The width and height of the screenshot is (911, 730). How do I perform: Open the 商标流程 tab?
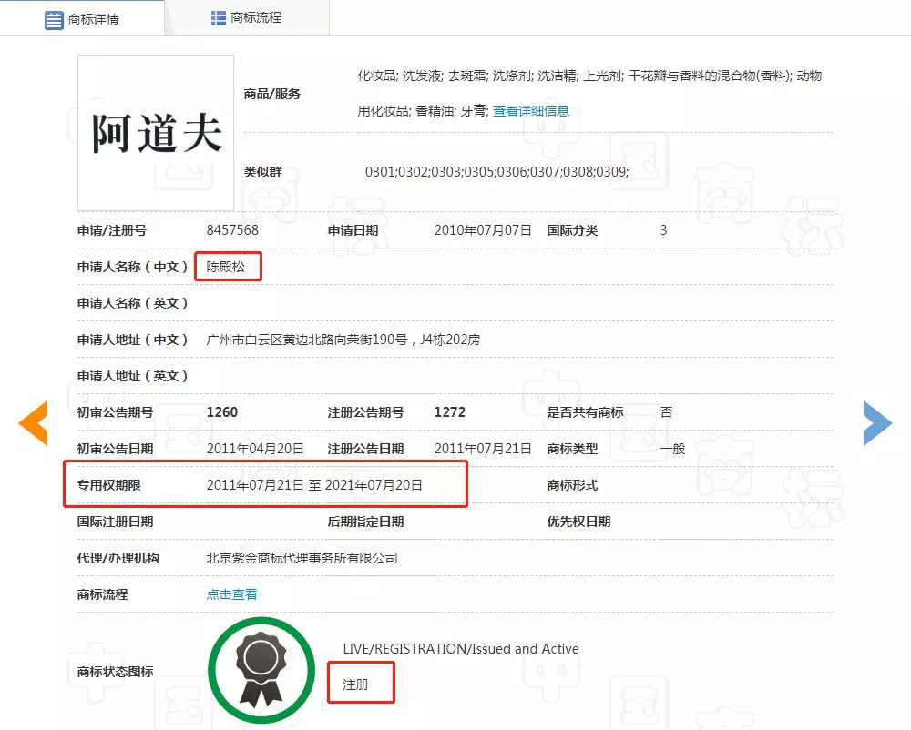(x=247, y=18)
